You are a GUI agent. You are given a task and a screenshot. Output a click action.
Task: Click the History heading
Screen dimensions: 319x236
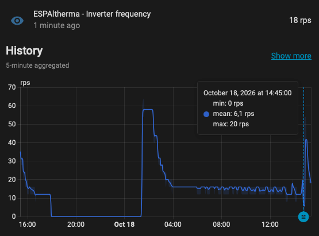pyautogui.click(x=24, y=51)
